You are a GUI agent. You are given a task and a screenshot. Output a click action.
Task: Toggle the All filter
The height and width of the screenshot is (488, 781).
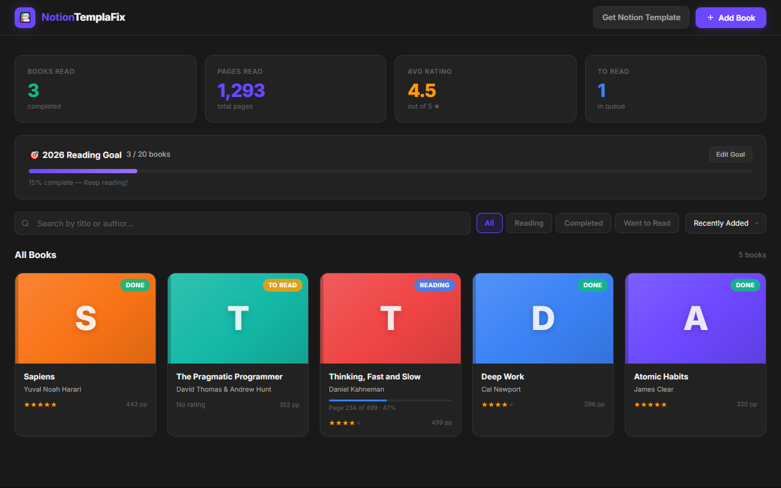click(489, 223)
